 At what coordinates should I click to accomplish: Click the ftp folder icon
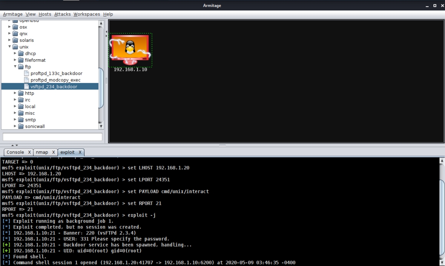point(21,67)
